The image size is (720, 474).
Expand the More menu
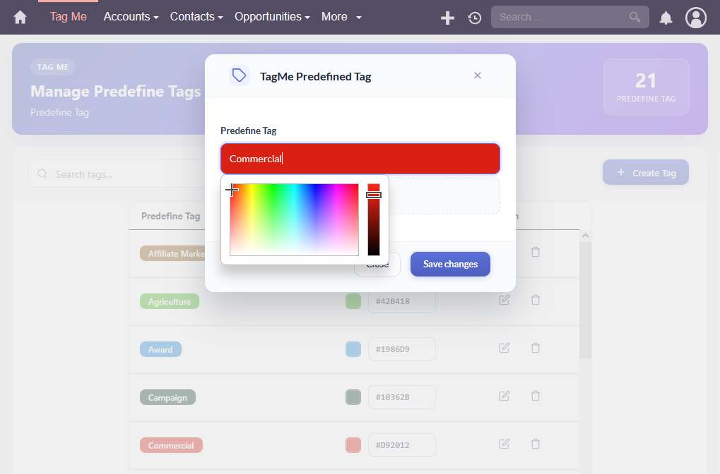[341, 17]
